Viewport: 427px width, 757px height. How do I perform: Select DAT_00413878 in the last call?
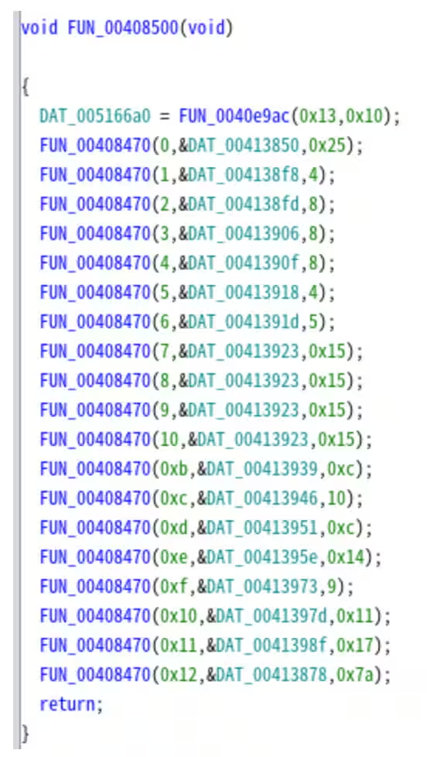pos(272,676)
